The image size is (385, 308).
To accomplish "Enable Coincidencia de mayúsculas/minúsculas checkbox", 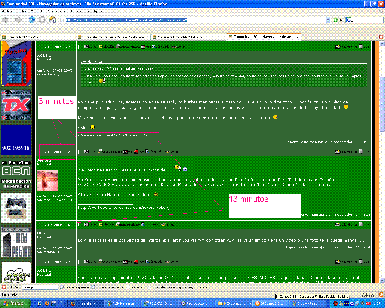I will coord(149,287).
